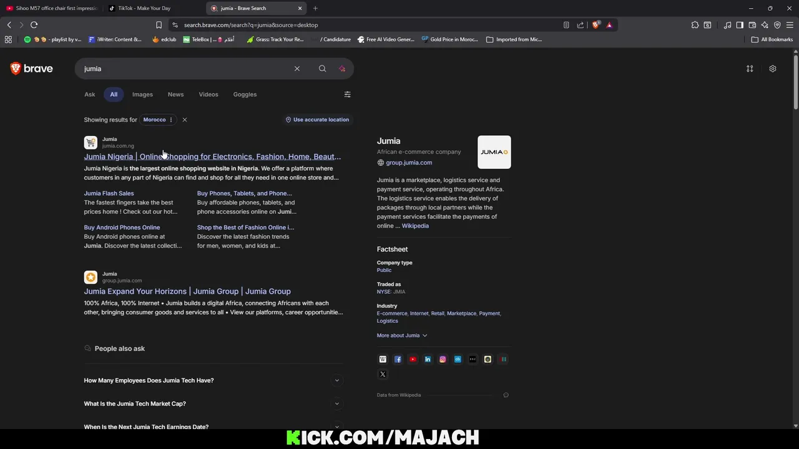Open the browser hamburger menu
Viewport: 799px width, 449px height.
pyautogui.click(x=790, y=25)
